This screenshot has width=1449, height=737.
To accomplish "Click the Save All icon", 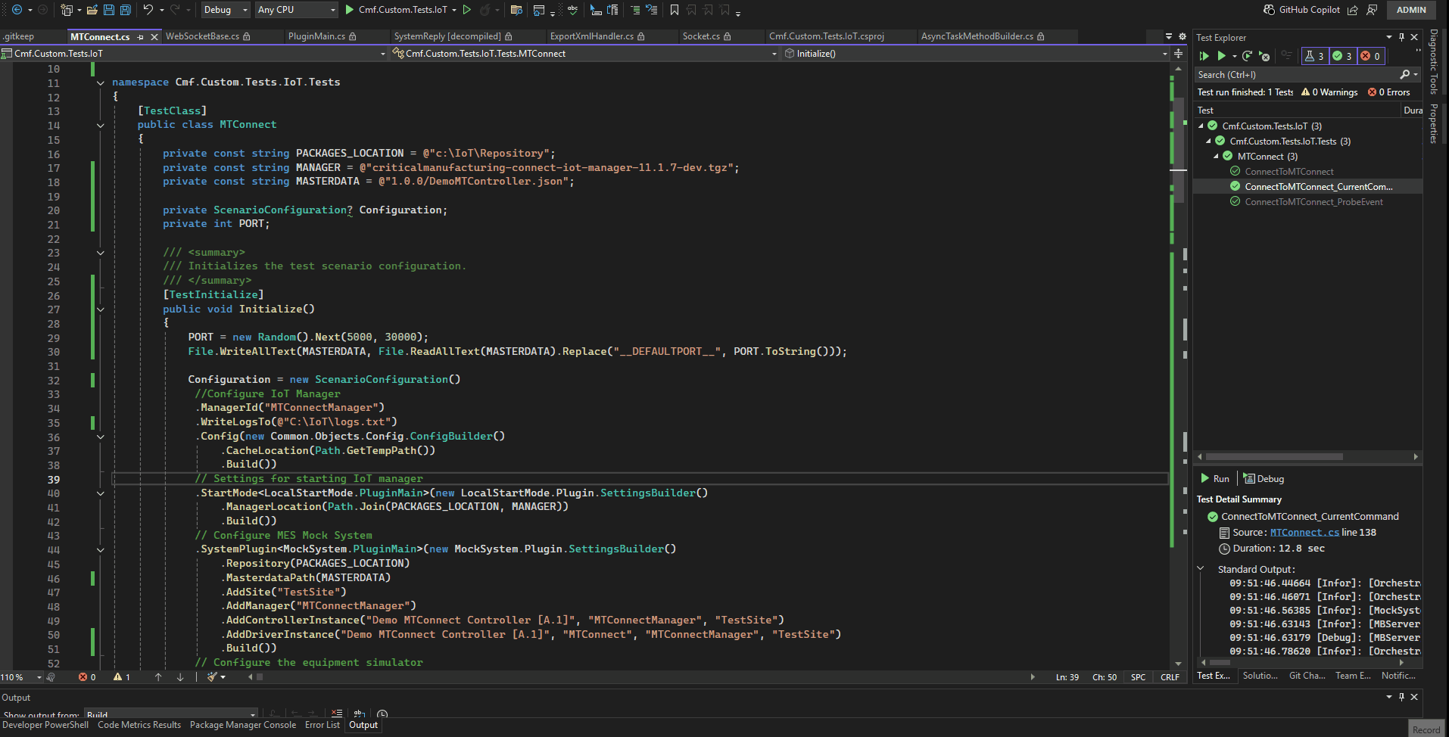I will point(126,10).
